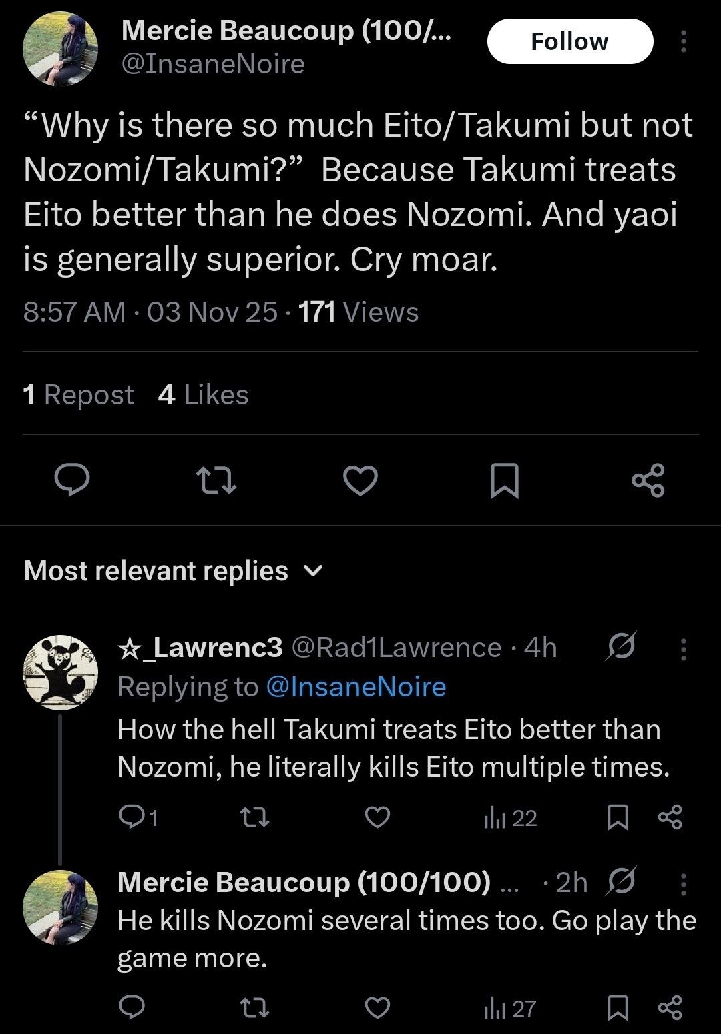
Task: Repost ☆_Lawrenc3's reply
Action: (254, 817)
